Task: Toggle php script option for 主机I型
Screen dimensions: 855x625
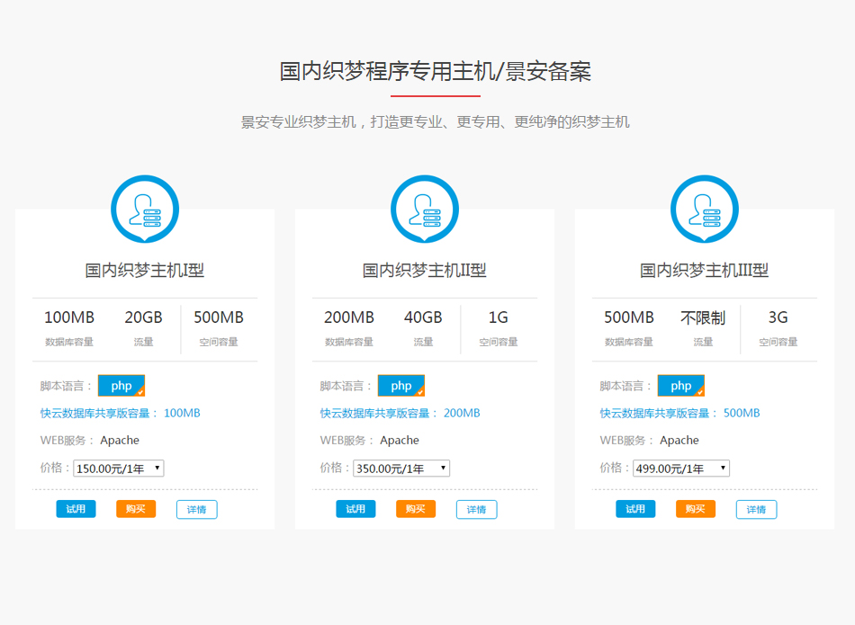Action: click(121, 386)
